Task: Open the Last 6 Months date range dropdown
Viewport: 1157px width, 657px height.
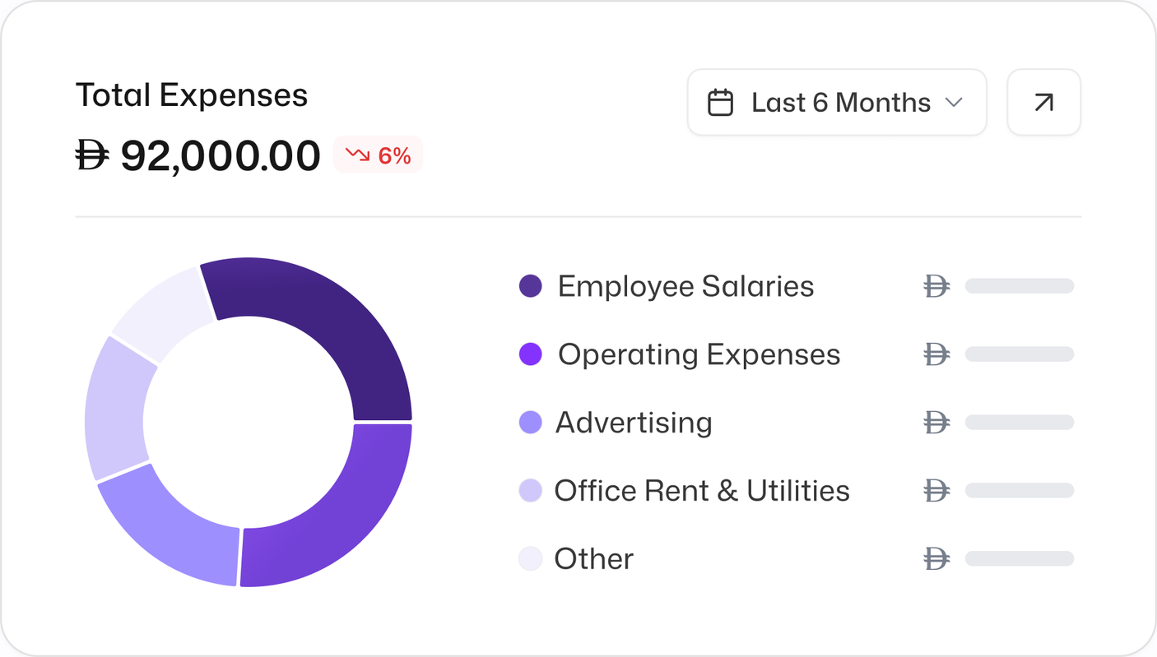Action: 837,103
